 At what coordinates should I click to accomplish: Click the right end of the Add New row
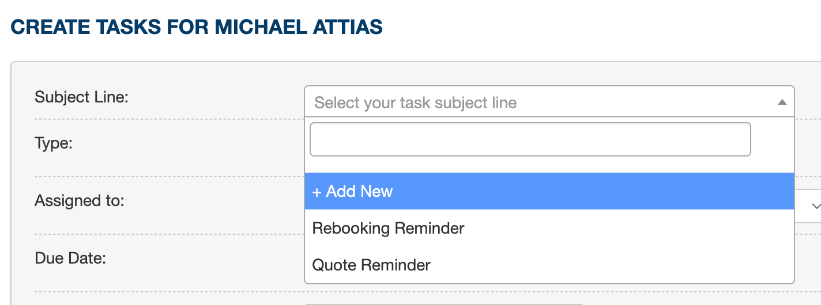click(773, 191)
